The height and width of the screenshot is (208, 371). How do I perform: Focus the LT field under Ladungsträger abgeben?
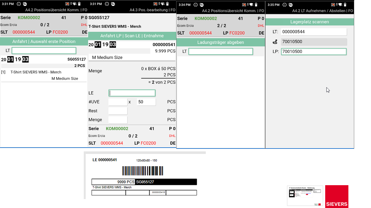221,51
